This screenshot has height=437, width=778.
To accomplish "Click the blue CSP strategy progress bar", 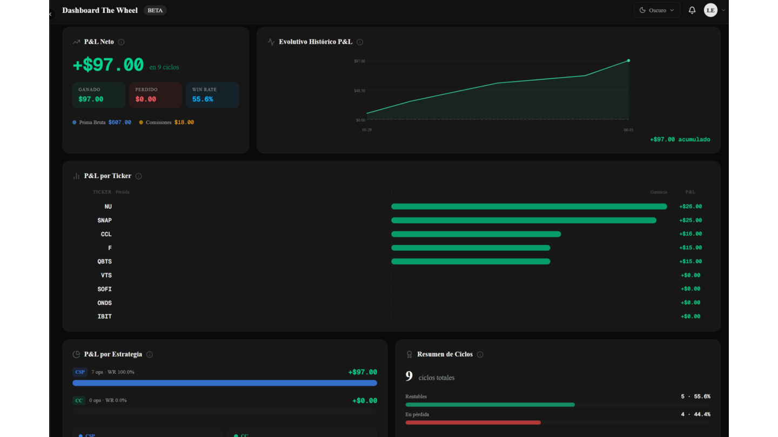I will coord(225,383).
